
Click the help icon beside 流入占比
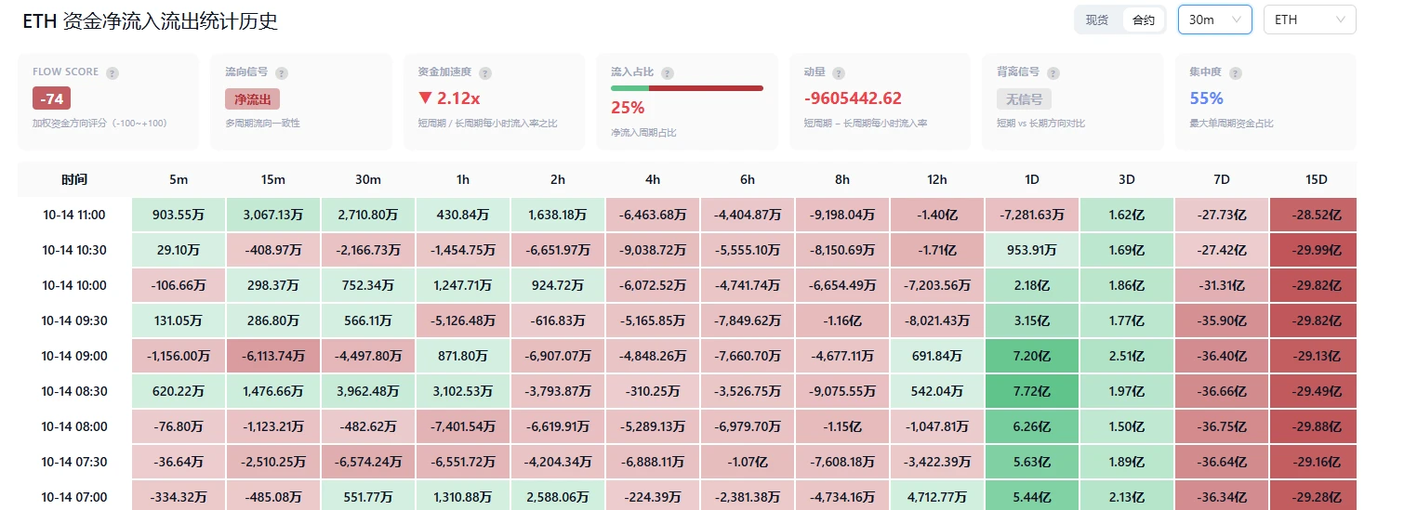point(668,72)
